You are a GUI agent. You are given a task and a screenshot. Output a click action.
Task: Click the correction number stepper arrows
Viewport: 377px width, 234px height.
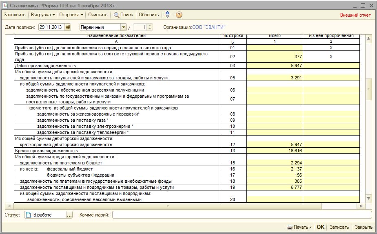click(149, 27)
